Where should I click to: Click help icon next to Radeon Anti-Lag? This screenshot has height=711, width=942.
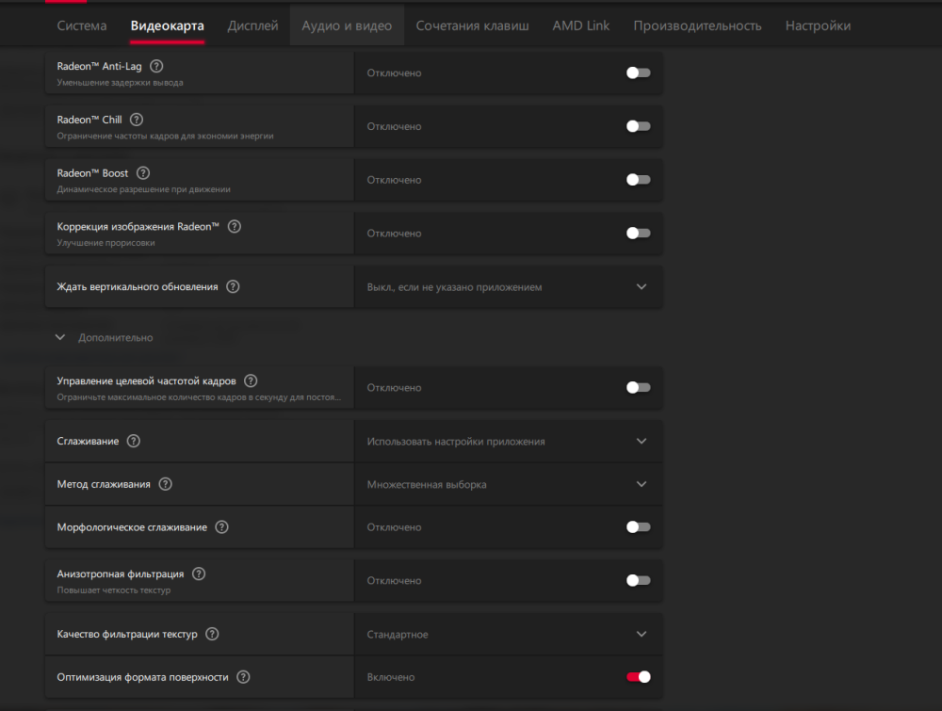pyautogui.click(x=156, y=66)
